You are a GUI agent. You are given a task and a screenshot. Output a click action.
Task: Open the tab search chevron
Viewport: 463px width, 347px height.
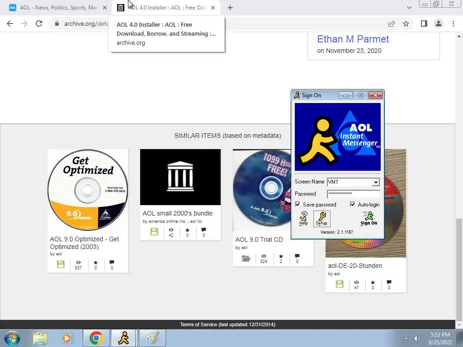coord(409,8)
